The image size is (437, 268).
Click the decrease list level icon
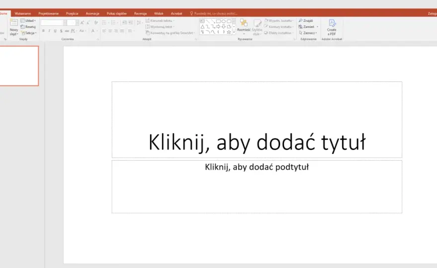point(125,22)
